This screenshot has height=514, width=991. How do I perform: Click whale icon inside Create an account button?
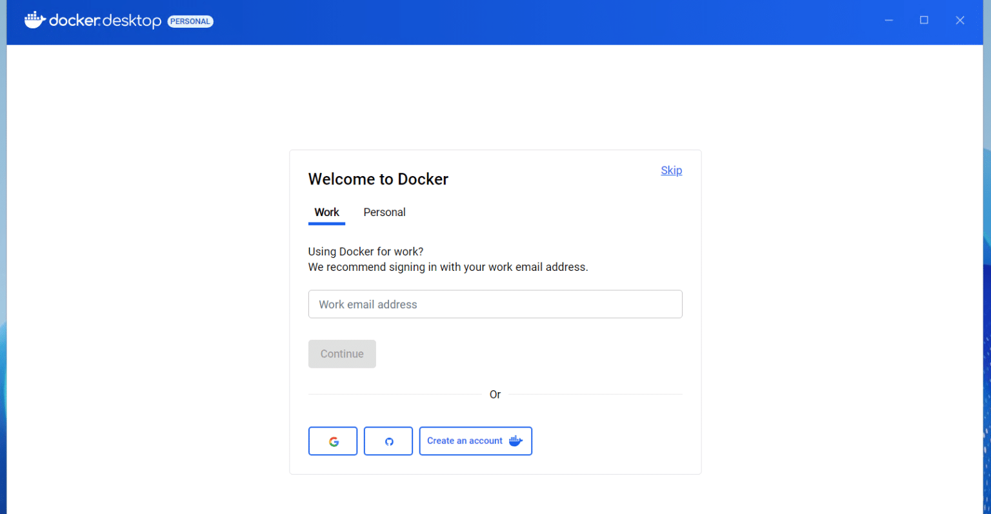(516, 441)
